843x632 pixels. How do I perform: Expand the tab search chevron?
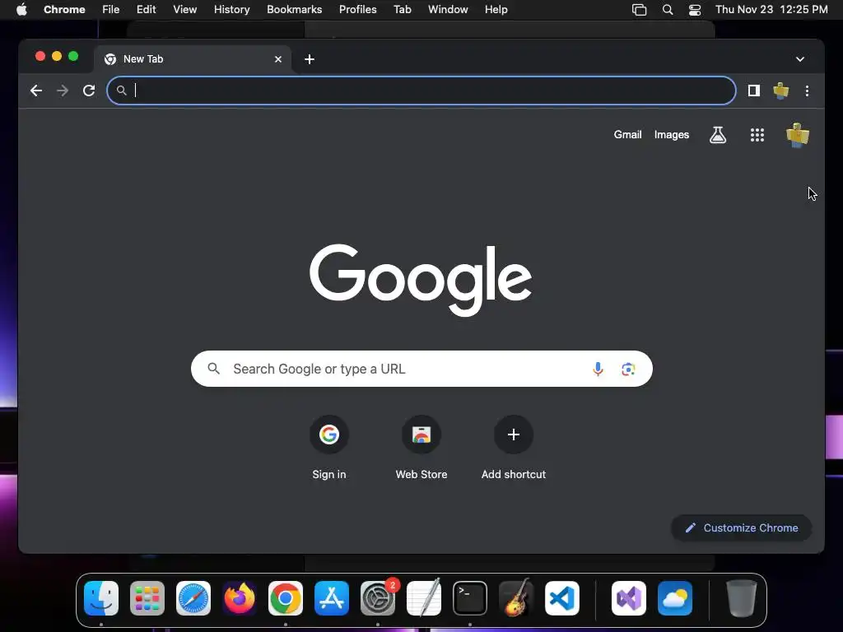point(800,59)
